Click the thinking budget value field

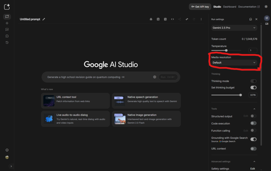(253, 95)
